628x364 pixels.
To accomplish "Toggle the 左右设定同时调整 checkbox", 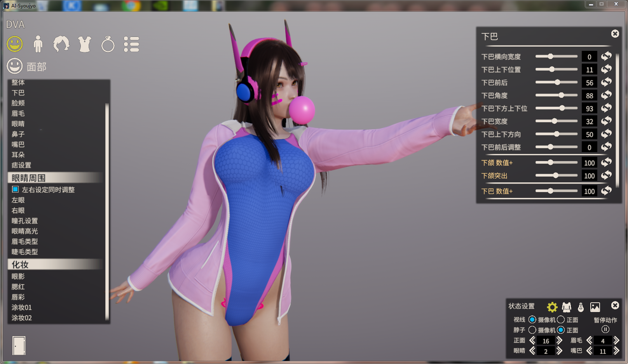I will [16, 189].
